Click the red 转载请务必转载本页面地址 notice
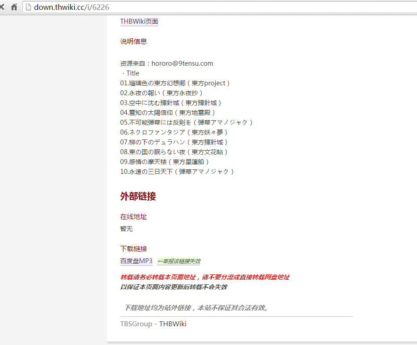The image size is (417, 345). tap(204, 277)
